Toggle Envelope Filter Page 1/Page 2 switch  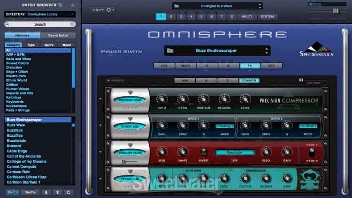tap(311, 153)
